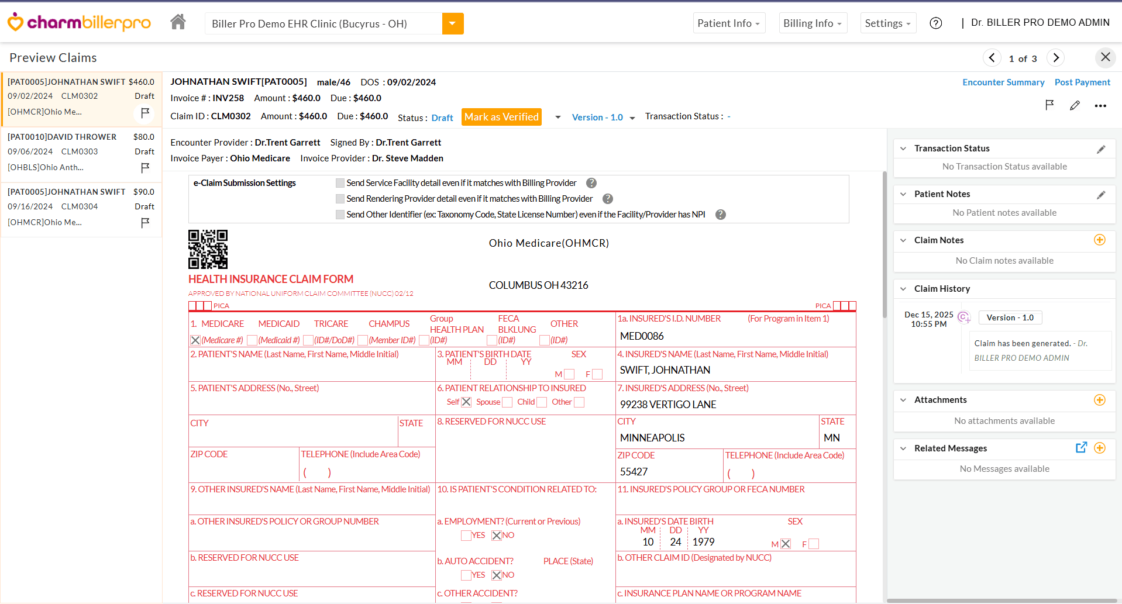Show help for Other Identifier option
The width and height of the screenshot is (1122, 604).
pos(721,215)
